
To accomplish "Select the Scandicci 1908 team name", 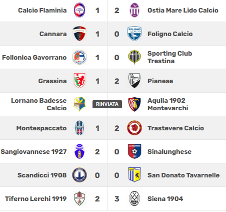I will (x=42, y=175).
